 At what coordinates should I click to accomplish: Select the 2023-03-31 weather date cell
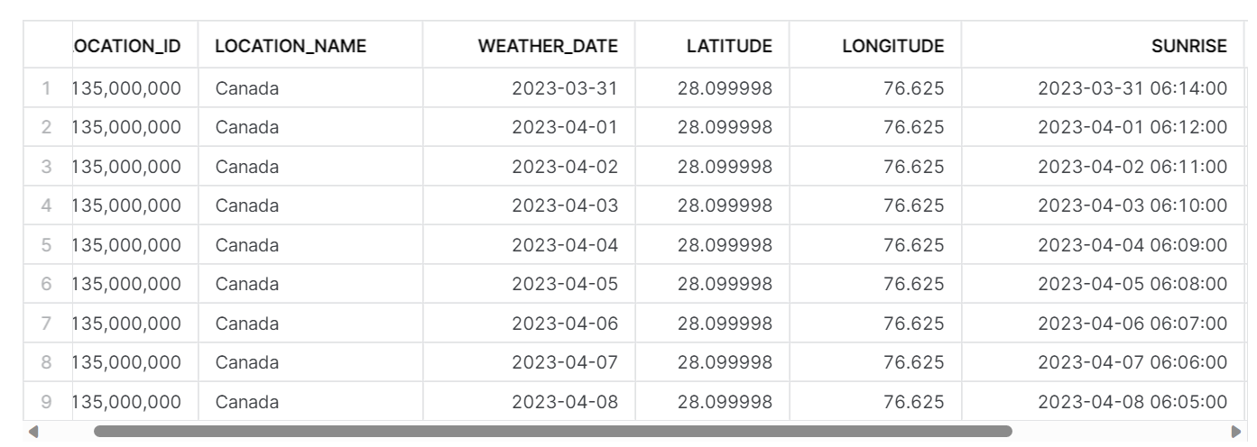(565, 88)
